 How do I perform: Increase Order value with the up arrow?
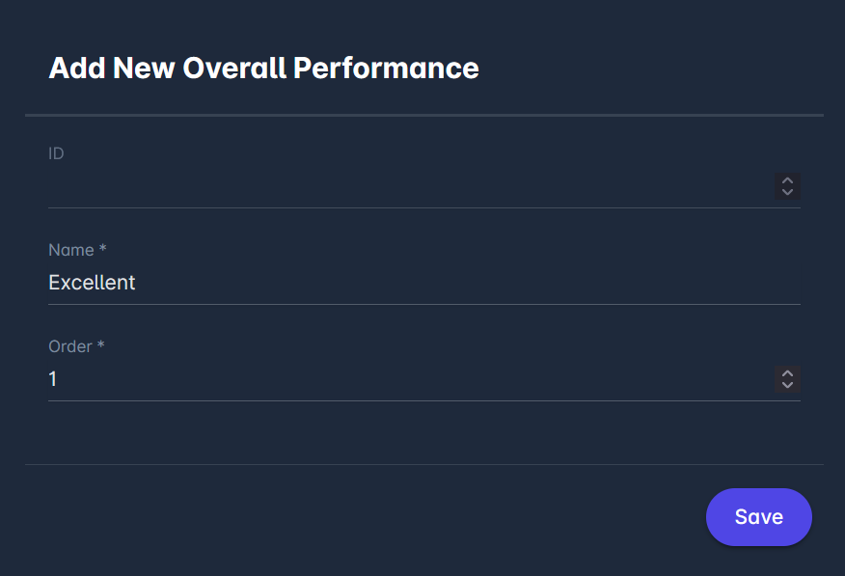tap(788, 373)
